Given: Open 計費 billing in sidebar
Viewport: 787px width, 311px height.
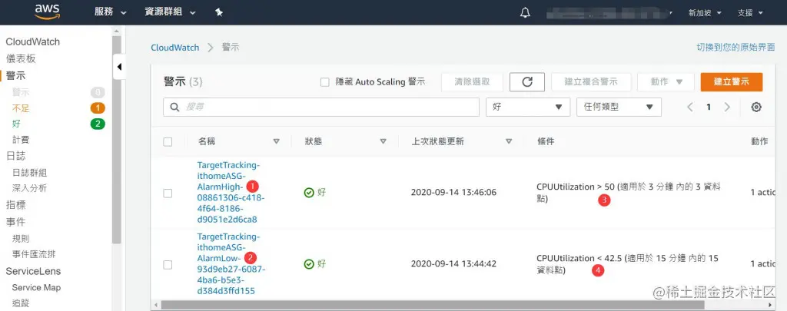Looking at the screenshot, I should coord(21,140).
